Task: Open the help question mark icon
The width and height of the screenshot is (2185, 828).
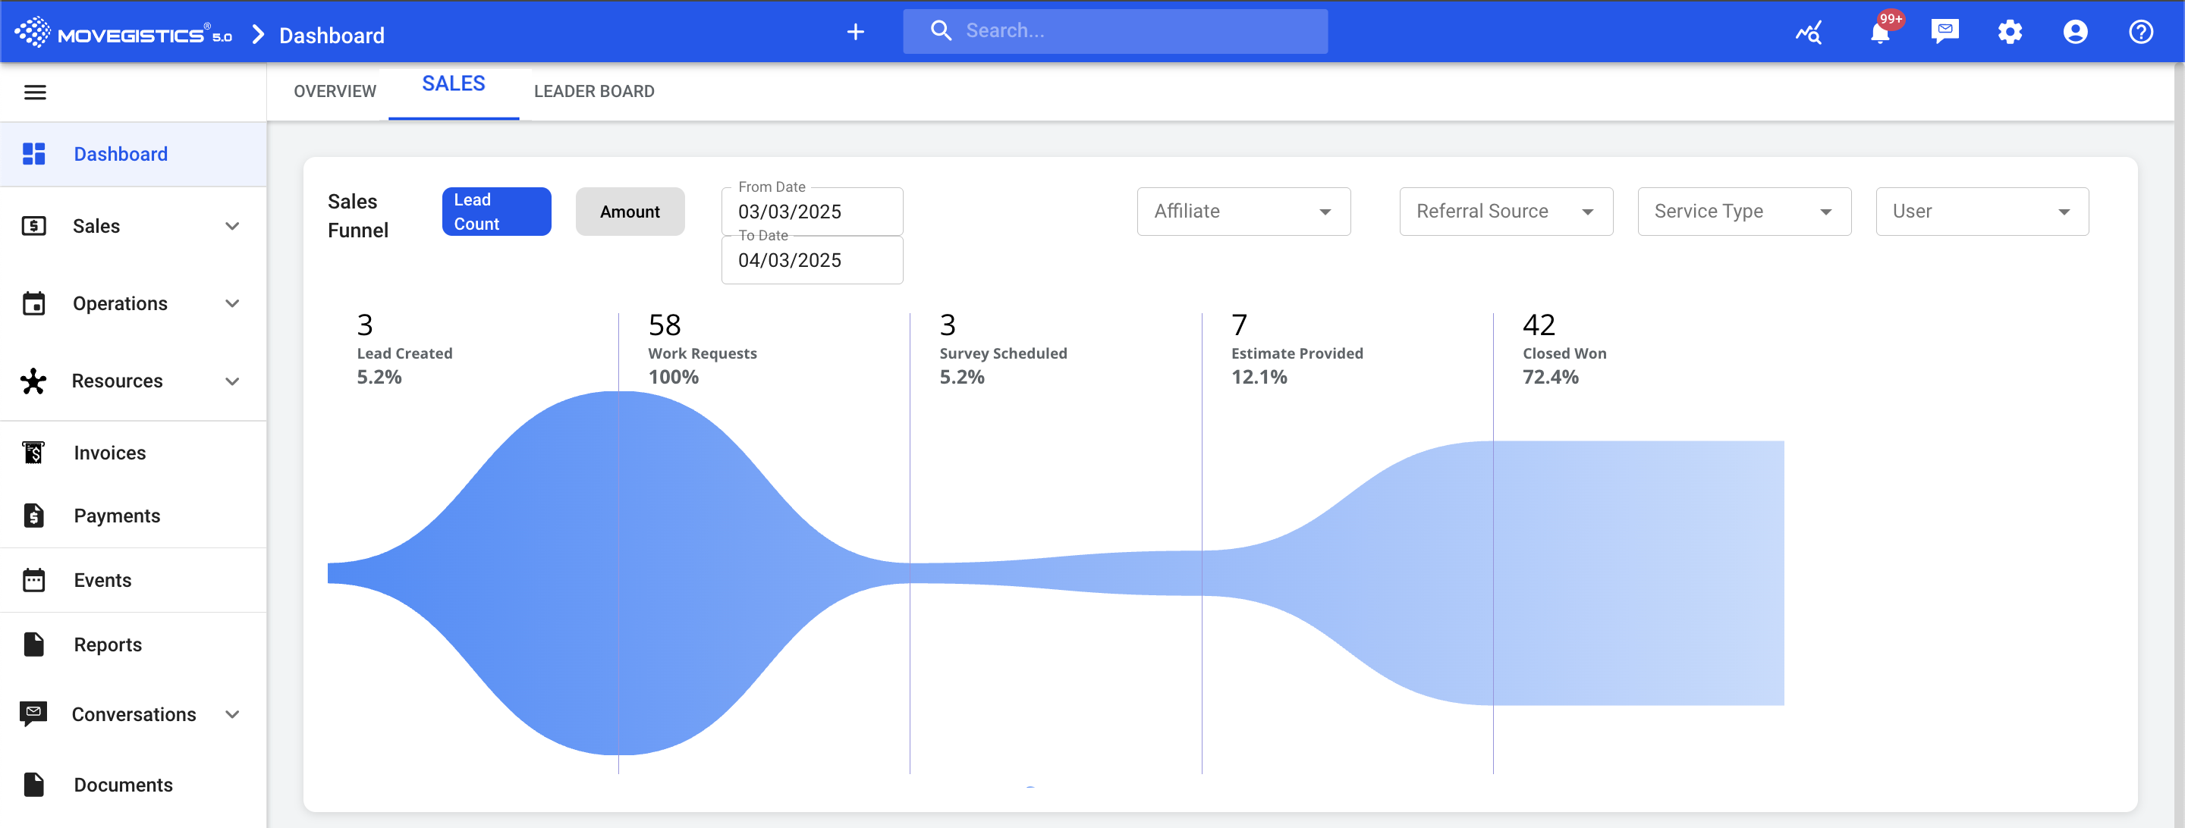Action: pos(2140,32)
